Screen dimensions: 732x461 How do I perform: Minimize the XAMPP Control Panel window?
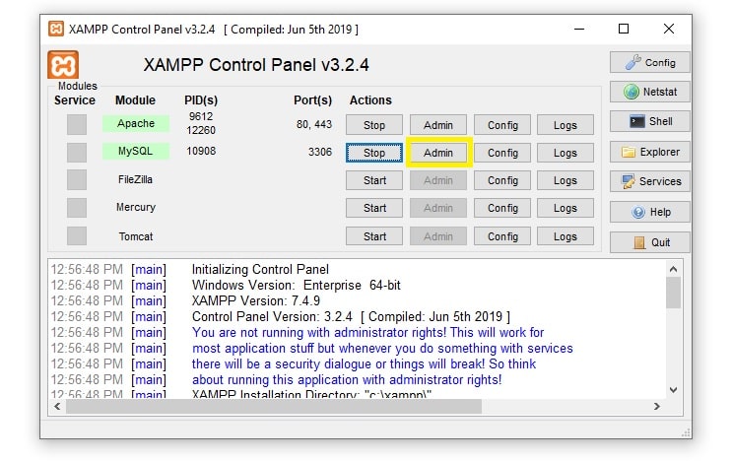coord(579,29)
